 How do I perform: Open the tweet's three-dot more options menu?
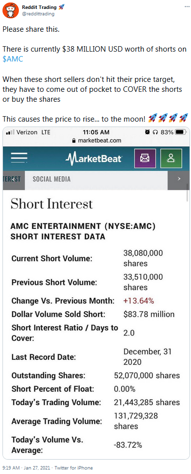(x=187, y=6)
